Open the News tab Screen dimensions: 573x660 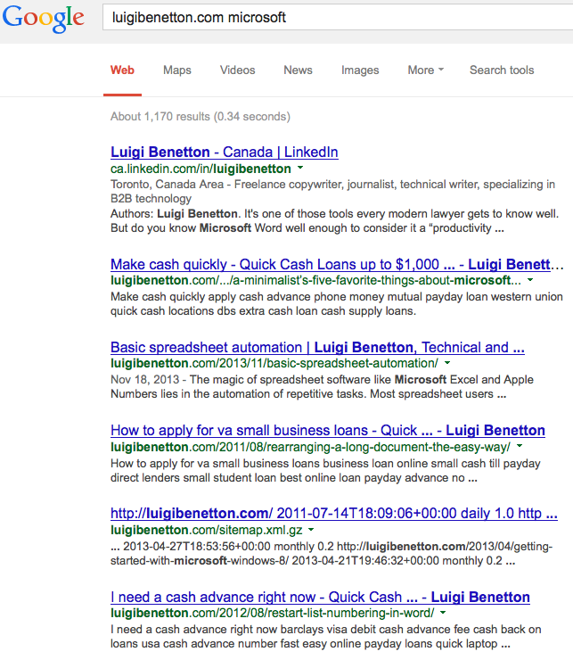click(298, 70)
